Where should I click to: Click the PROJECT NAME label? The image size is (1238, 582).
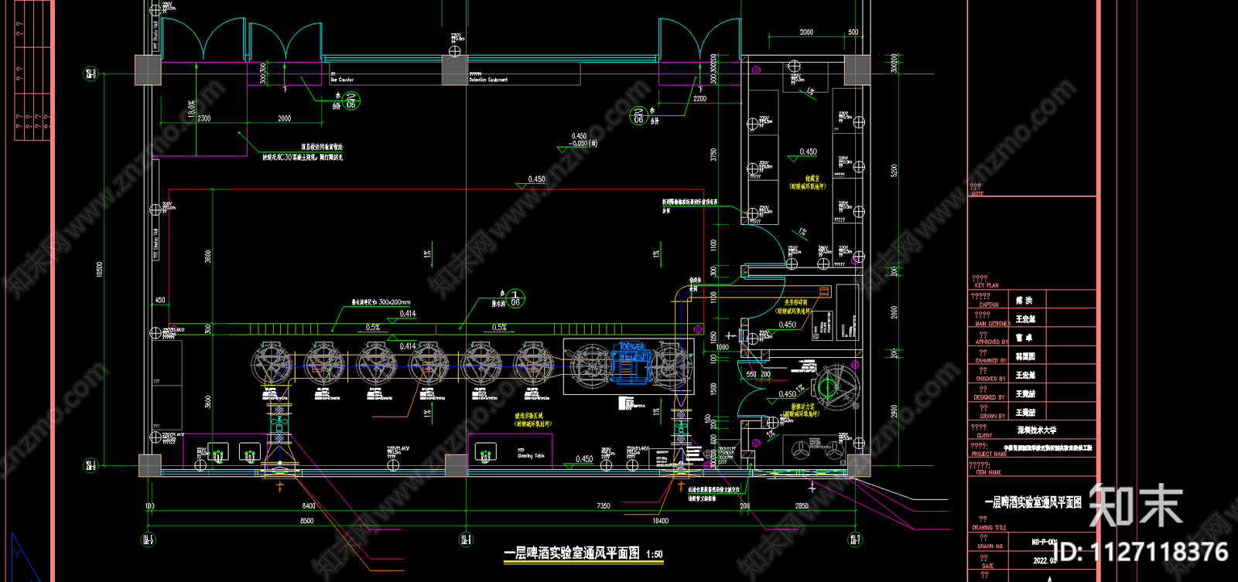coord(989,454)
